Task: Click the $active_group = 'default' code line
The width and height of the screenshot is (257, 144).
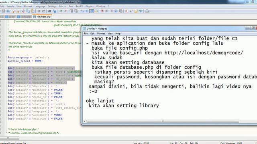Action: pyautogui.click(x=28, y=58)
